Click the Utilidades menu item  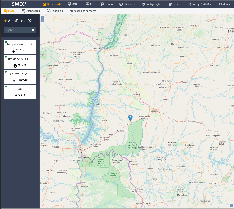[x=127, y=4]
